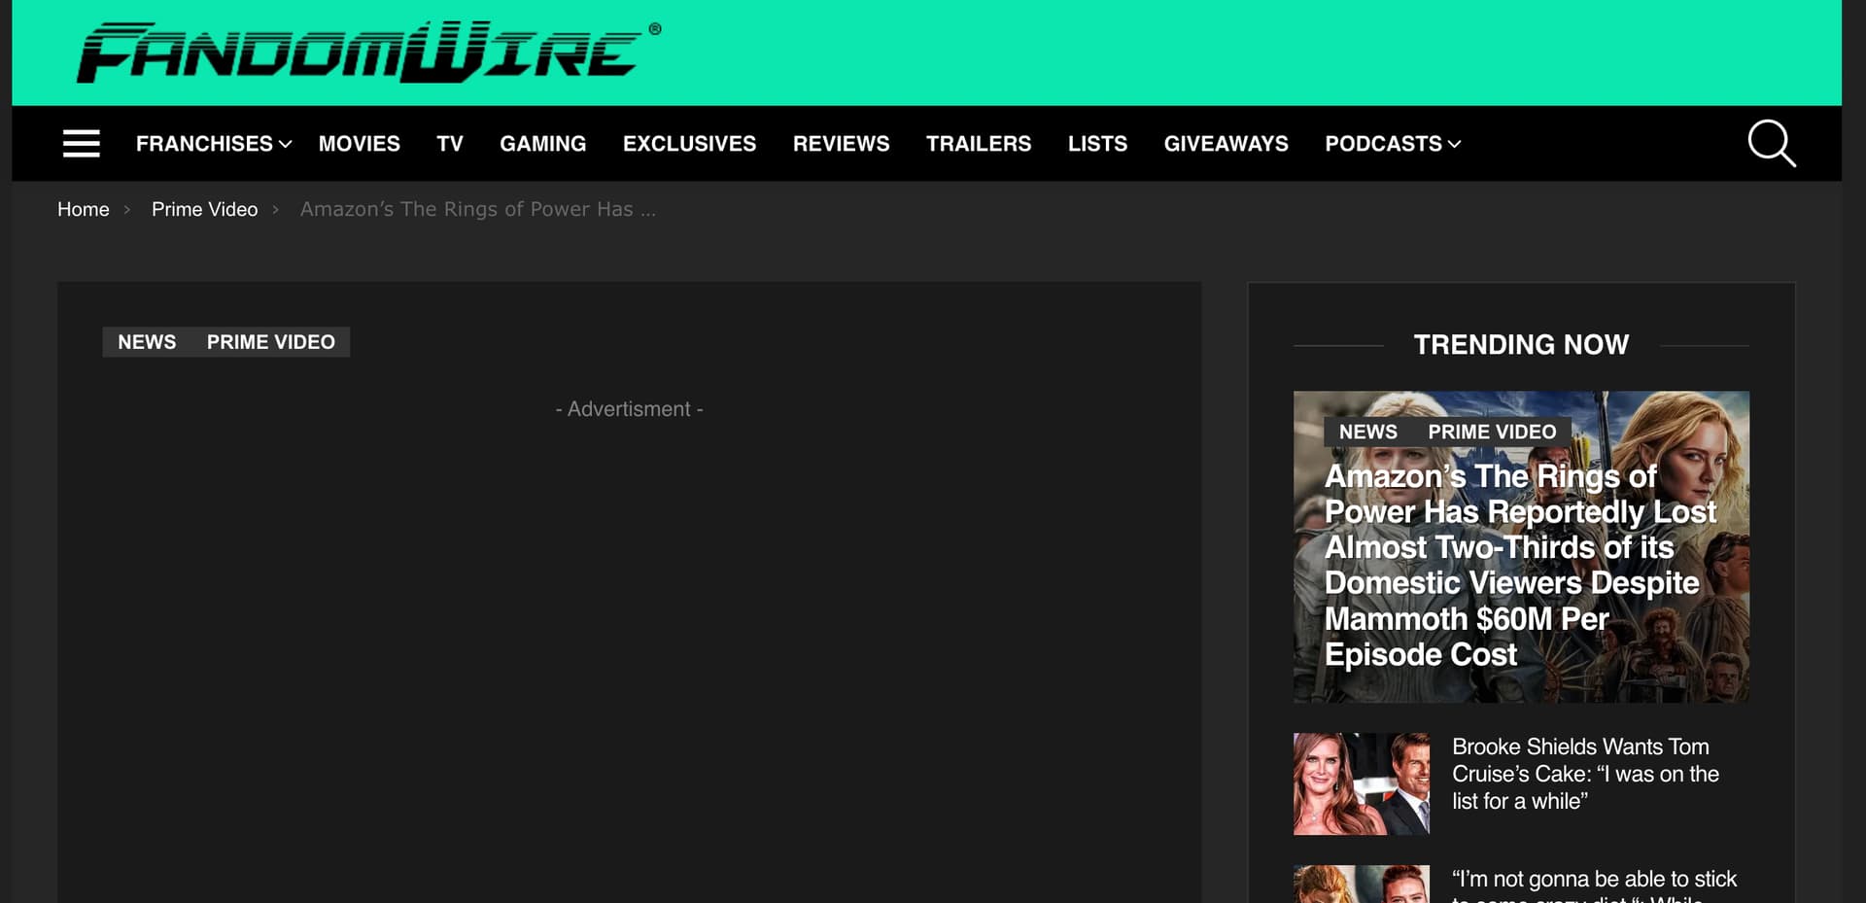
Task: Click the breadcrumb text "Amazon's The Rings of Power Has ..."
Action: pyautogui.click(x=478, y=209)
